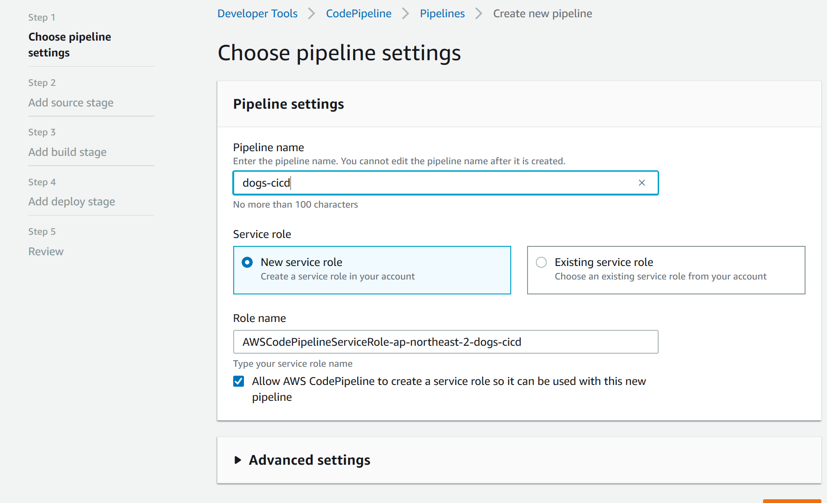Navigate to the Pipelines breadcrumb link

(442, 14)
